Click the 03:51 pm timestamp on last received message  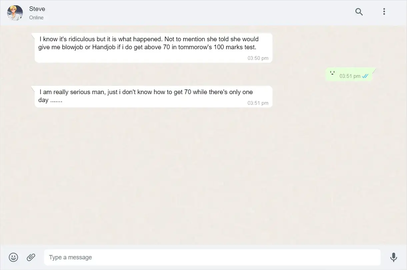tap(258, 103)
